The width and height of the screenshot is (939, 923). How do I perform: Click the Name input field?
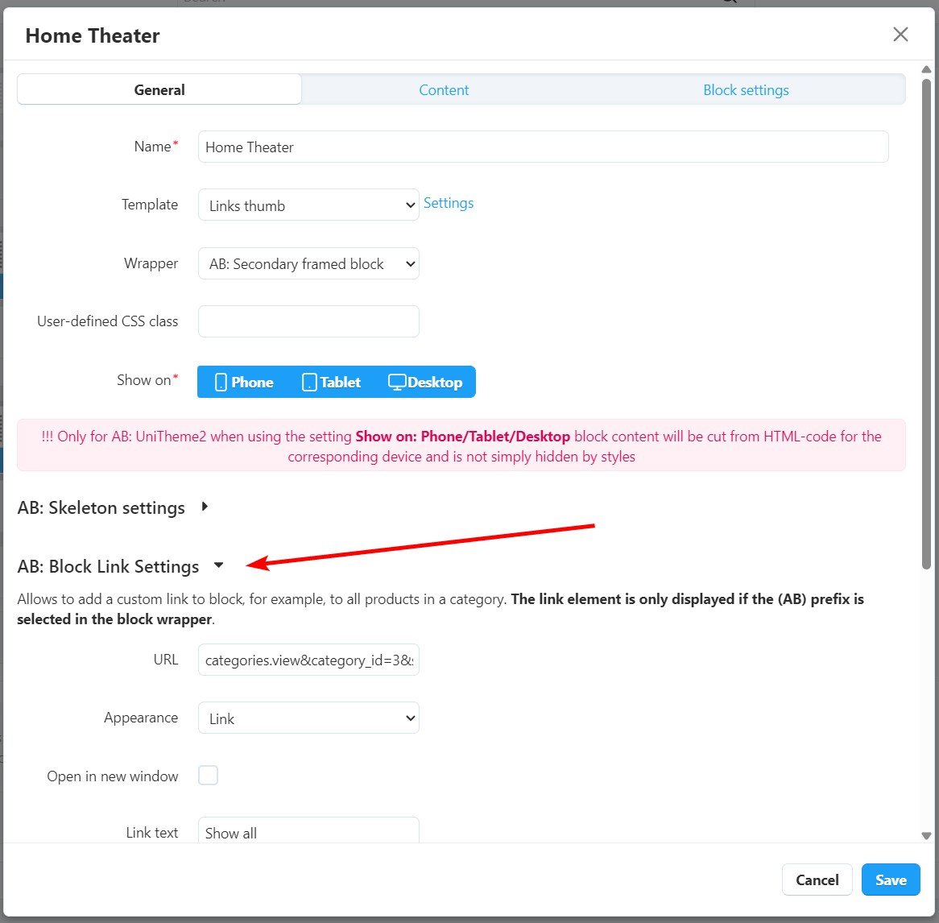click(x=543, y=147)
